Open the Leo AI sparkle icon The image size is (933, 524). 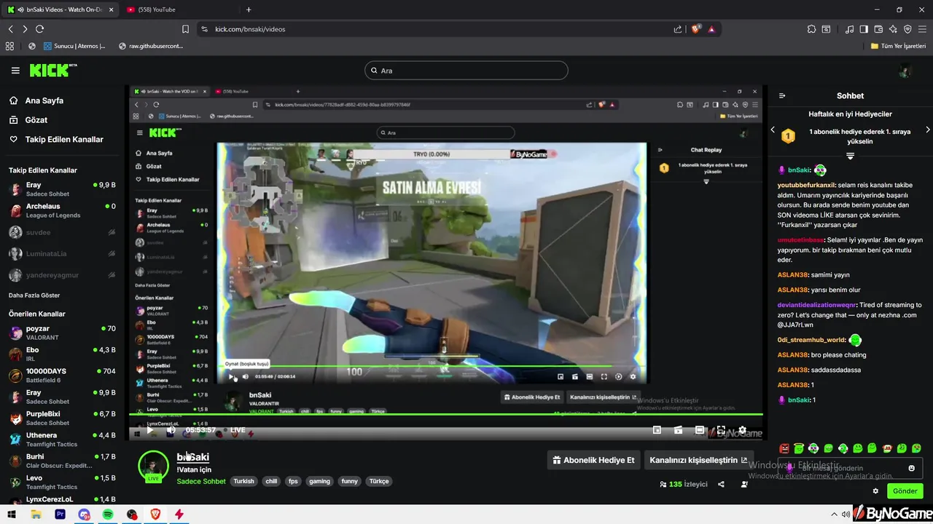coord(893,29)
